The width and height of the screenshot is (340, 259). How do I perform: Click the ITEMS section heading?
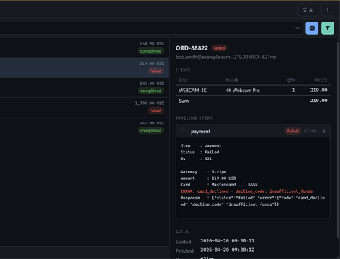coord(183,70)
